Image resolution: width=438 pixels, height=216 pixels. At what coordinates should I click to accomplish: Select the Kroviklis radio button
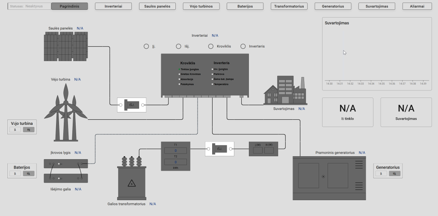coord(211,46)
